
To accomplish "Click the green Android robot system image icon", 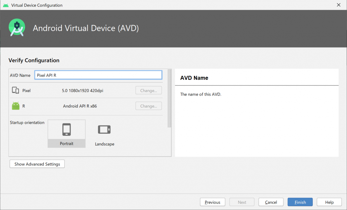I will 16,106.
